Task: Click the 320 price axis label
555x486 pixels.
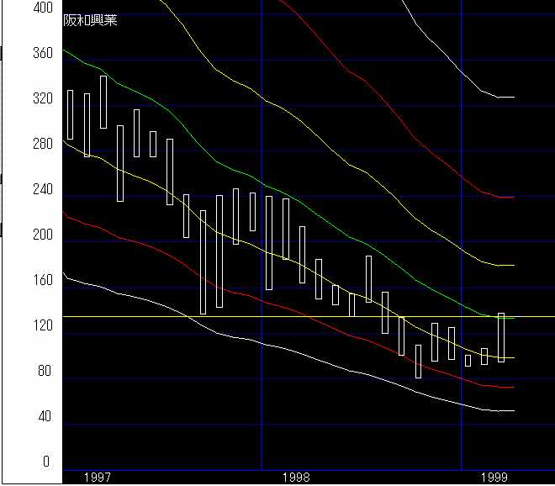Action: 42,98
